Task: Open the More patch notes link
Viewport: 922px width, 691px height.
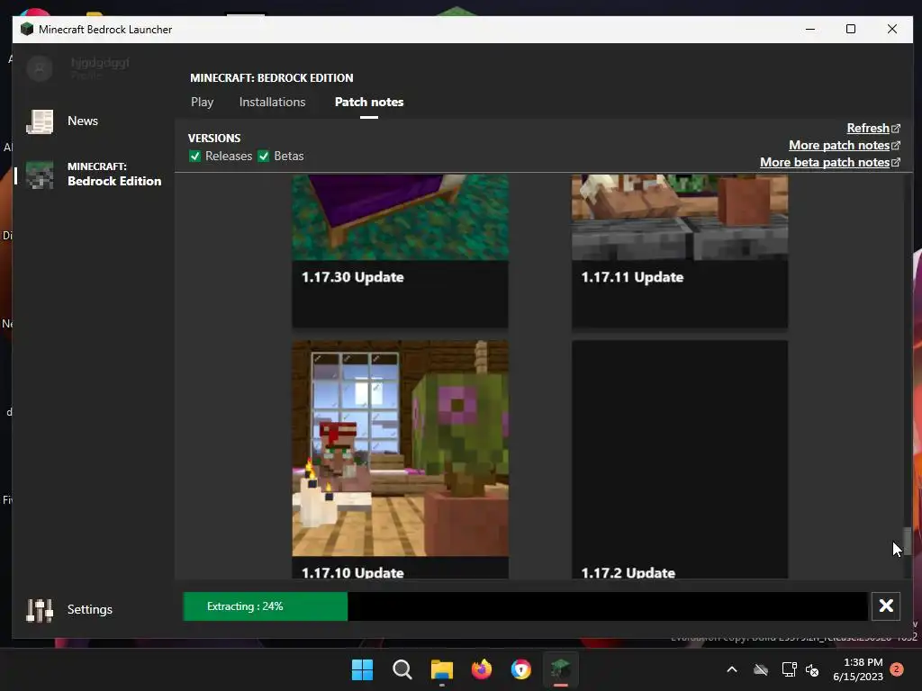Action: point(839,145)
